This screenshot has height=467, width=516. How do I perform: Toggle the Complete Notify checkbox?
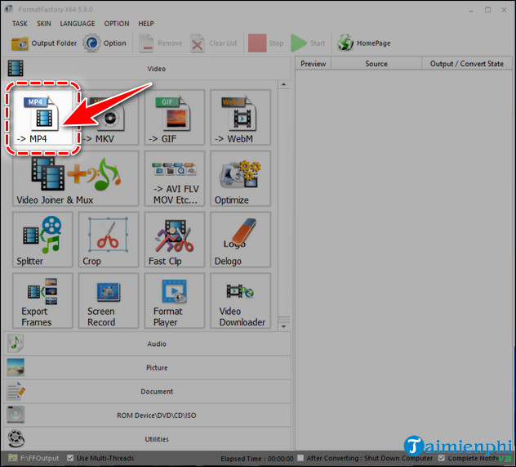(x=442, y=458)
